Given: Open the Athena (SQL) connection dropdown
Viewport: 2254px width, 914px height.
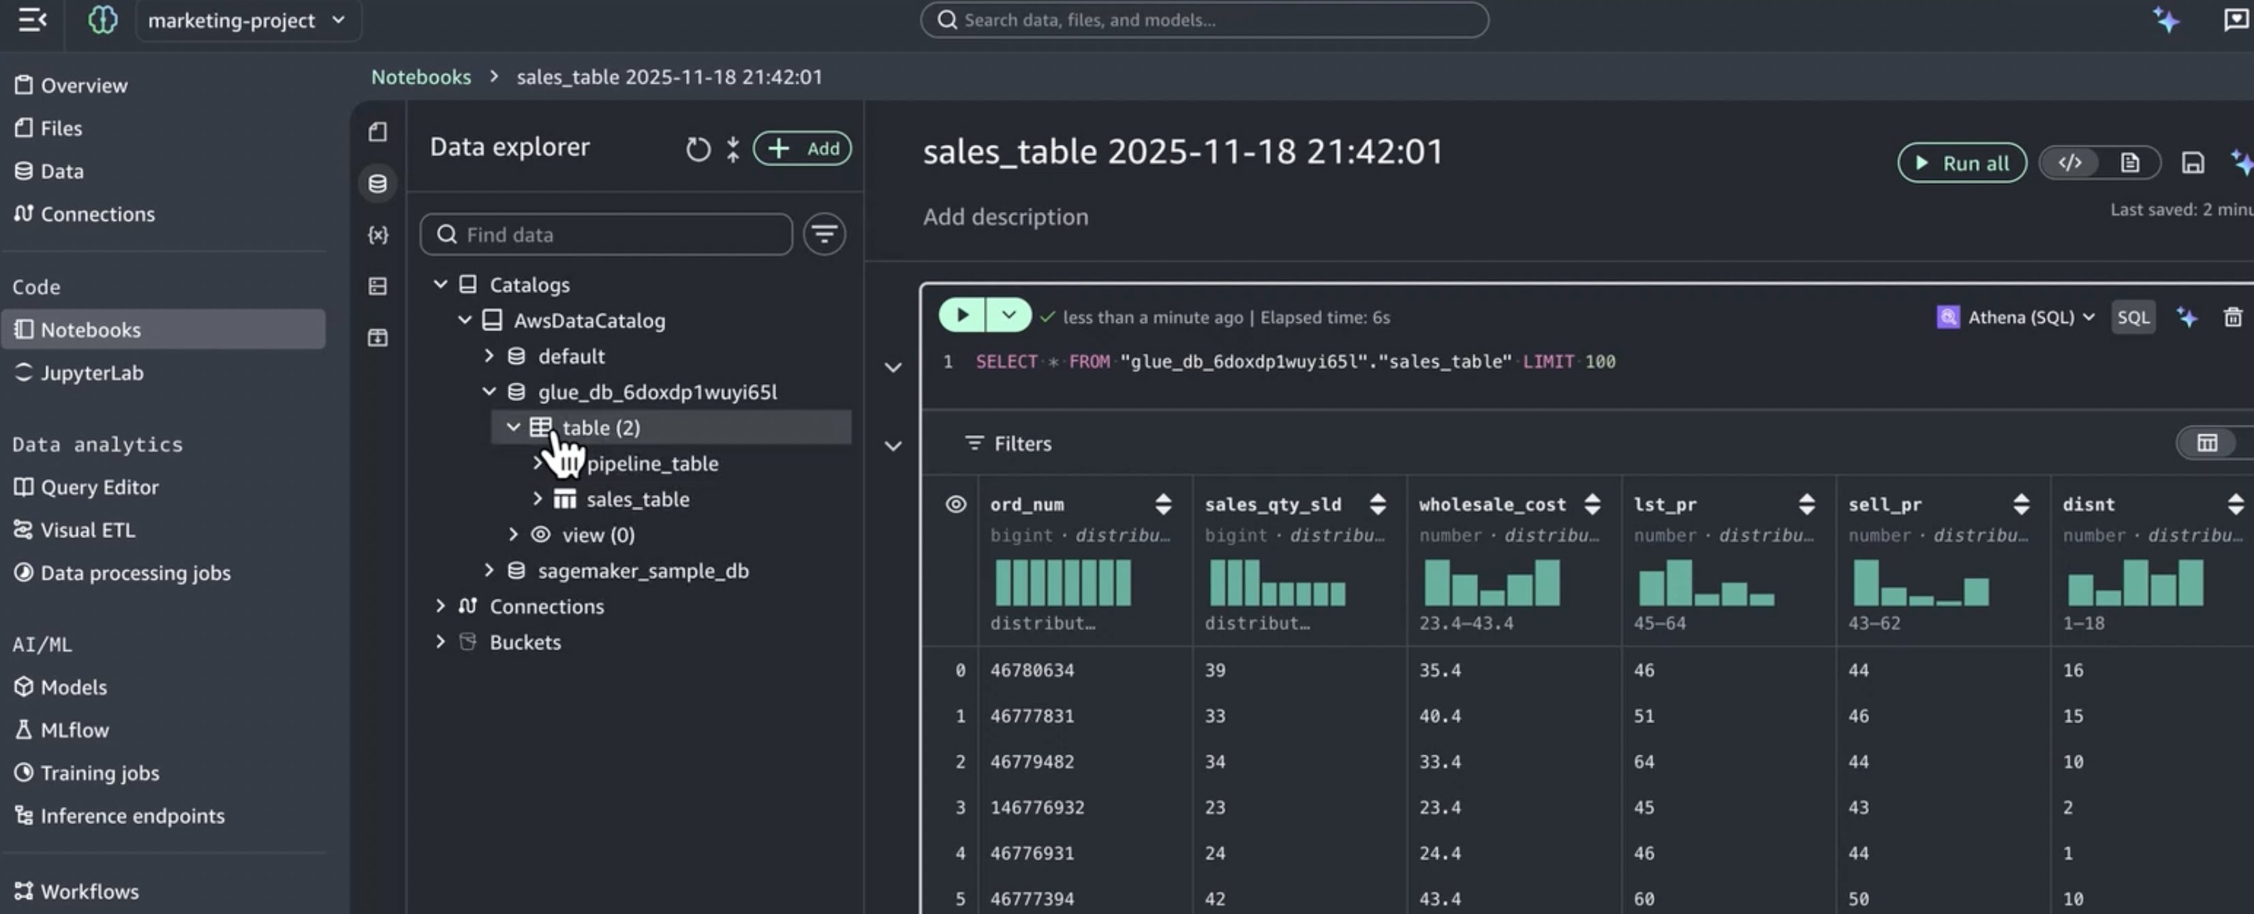Looking at the screenshot, I should click(x=2015, y=317).
